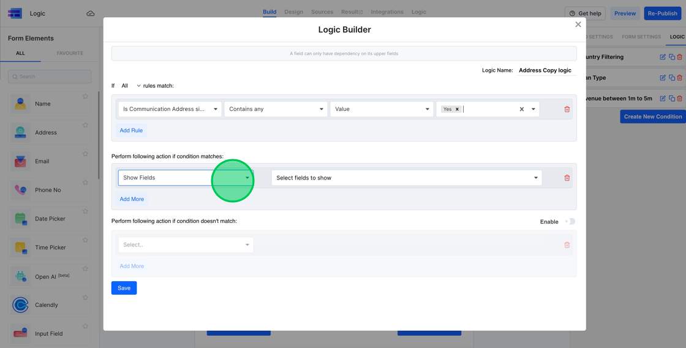
Task: Save the logic with Save button
Action: 124,288
